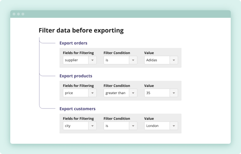241x154 pixels.
Task: Click the third window control dot in title bar
Action: click(23, 14)
